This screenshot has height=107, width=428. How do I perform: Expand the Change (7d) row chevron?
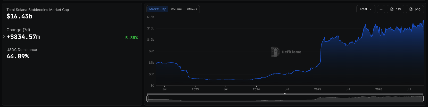(4, 37)
